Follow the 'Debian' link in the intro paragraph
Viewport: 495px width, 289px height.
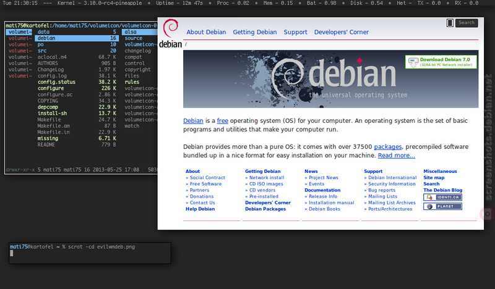click(x=193, y=120)
